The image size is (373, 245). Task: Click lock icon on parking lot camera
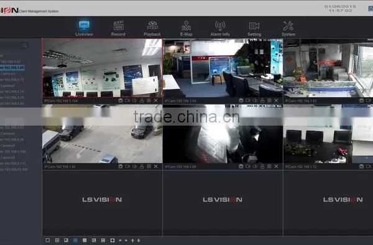pos(142,167)
